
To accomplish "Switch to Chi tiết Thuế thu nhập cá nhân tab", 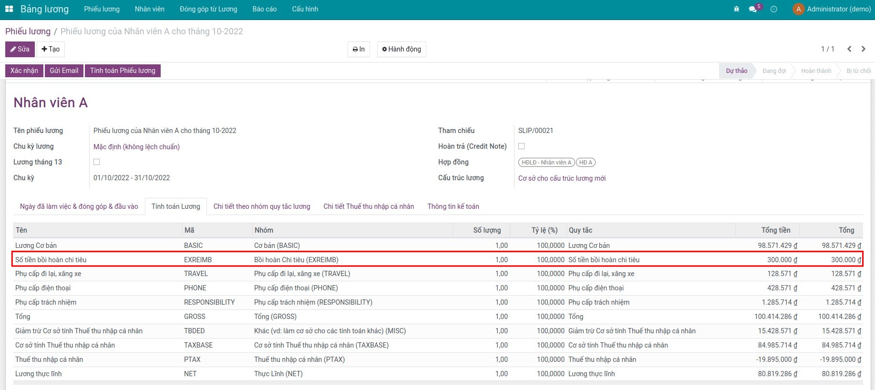I will [368, 206].
